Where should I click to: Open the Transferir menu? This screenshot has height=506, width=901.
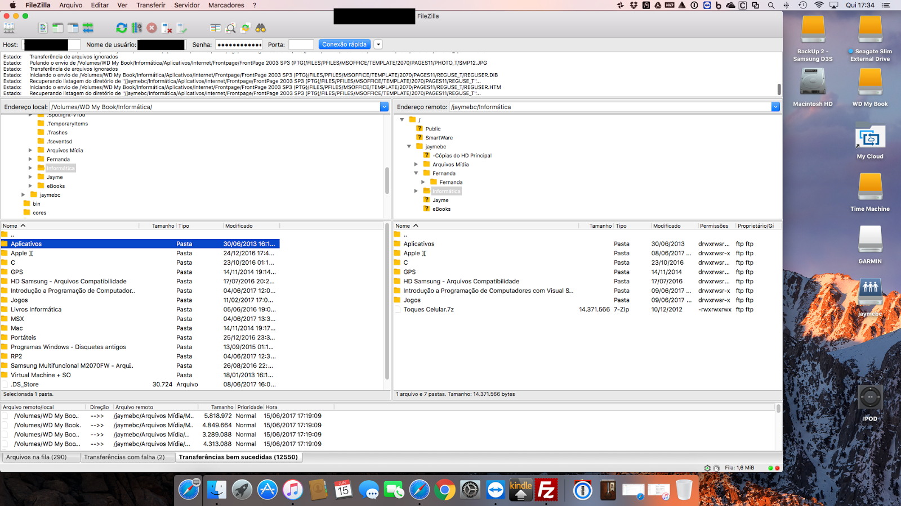pos(150,5)
